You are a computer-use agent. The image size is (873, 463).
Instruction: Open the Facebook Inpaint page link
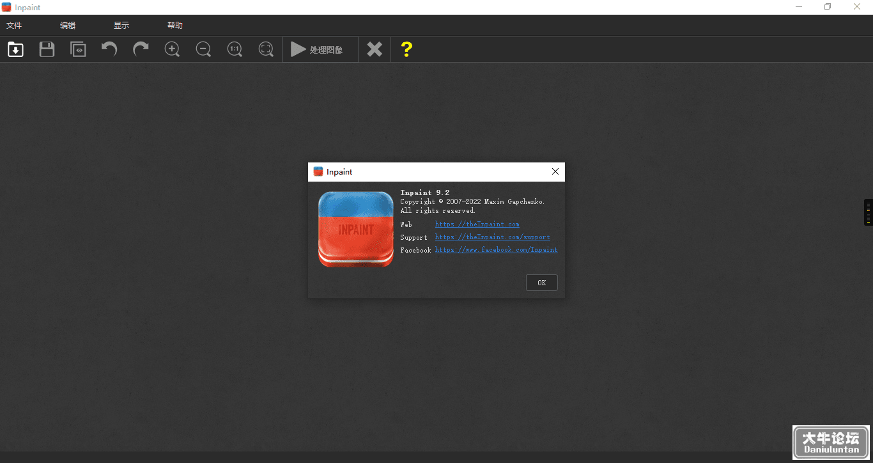497,250
